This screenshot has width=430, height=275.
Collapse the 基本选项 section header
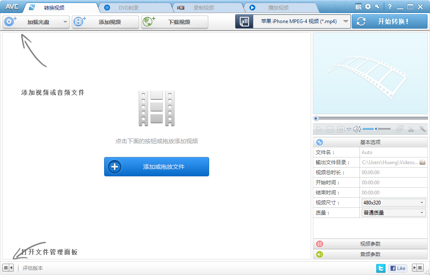[370, 142]
